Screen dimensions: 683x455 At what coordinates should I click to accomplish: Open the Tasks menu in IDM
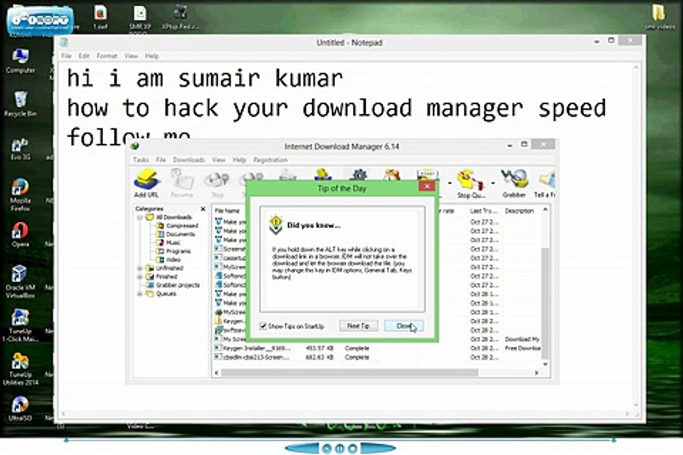click(140, 160)
